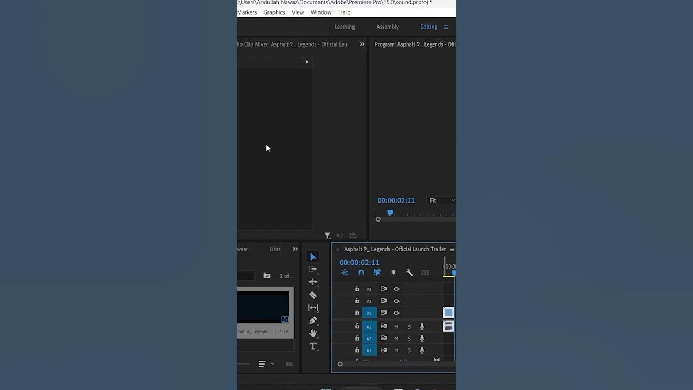Switch to Learning workspace
Image resolution: width=693 pixels, height=390 pixels.
(345, 27)
